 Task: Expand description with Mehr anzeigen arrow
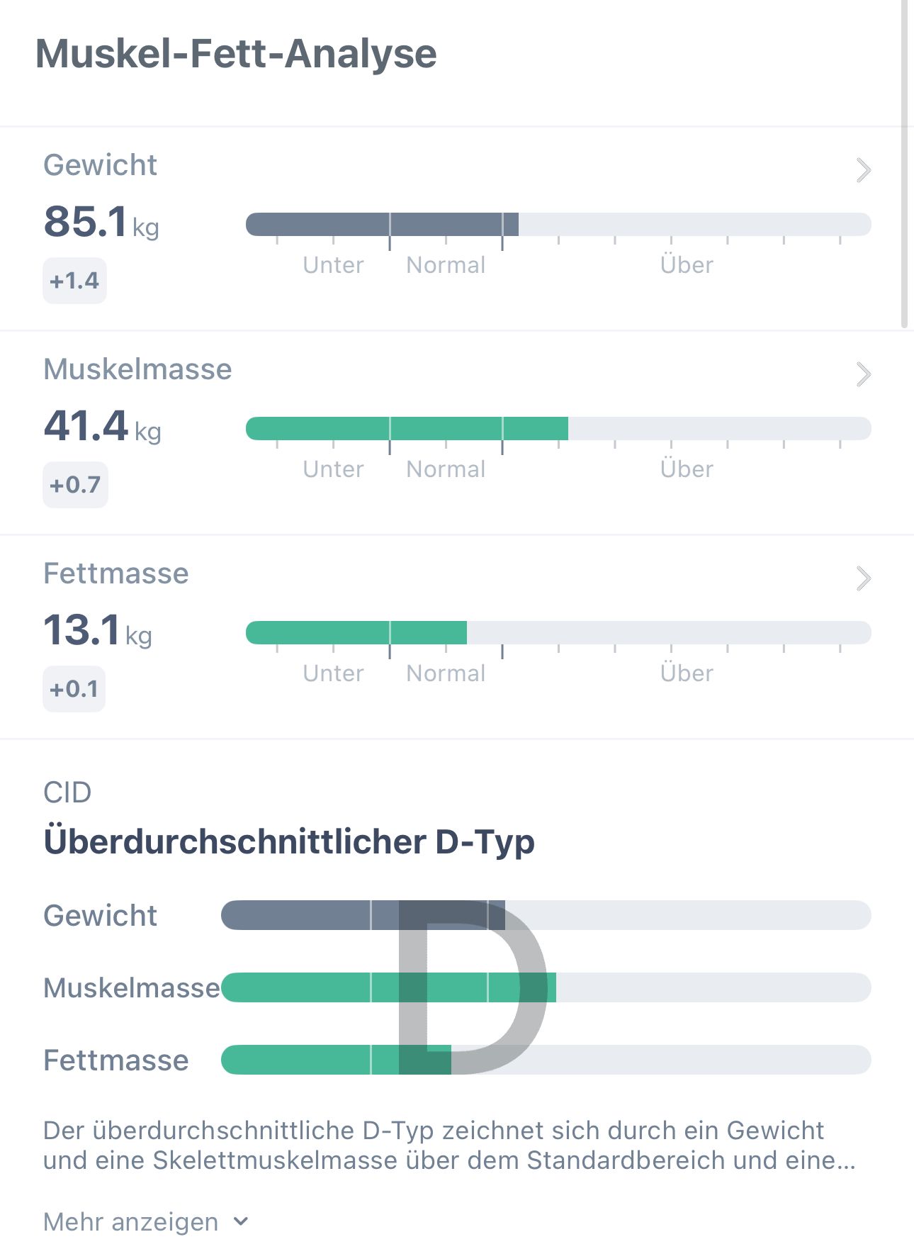(x=241, y=1221)
